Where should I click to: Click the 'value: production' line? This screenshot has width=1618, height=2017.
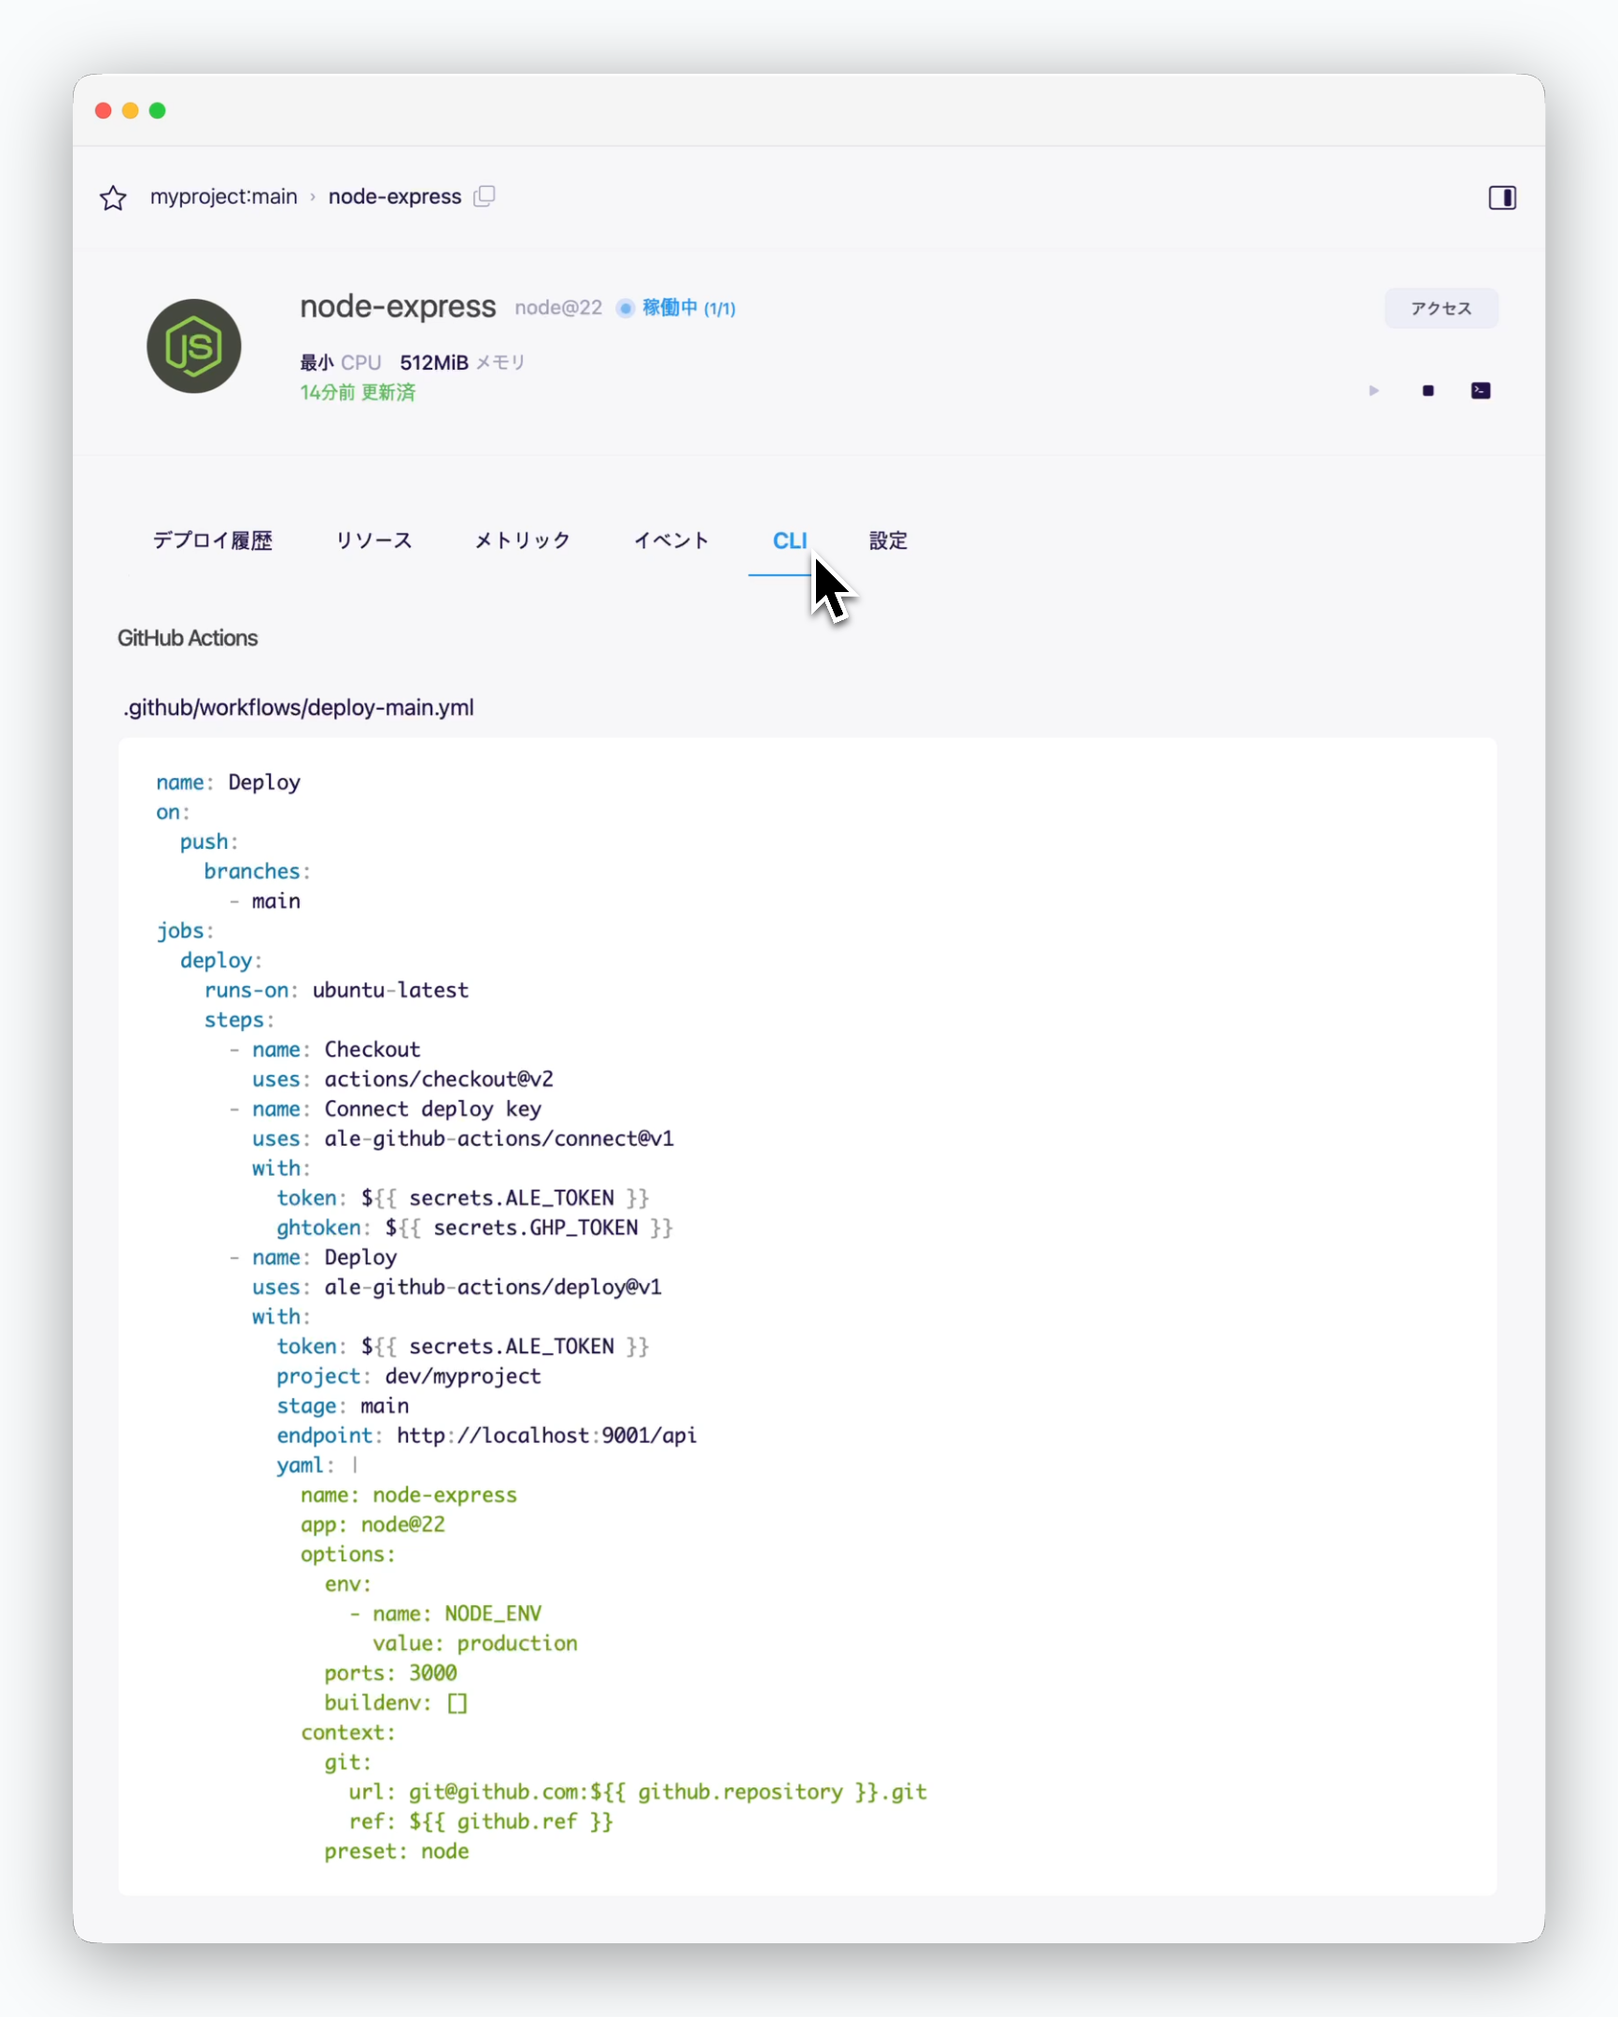coord(475,1643)
